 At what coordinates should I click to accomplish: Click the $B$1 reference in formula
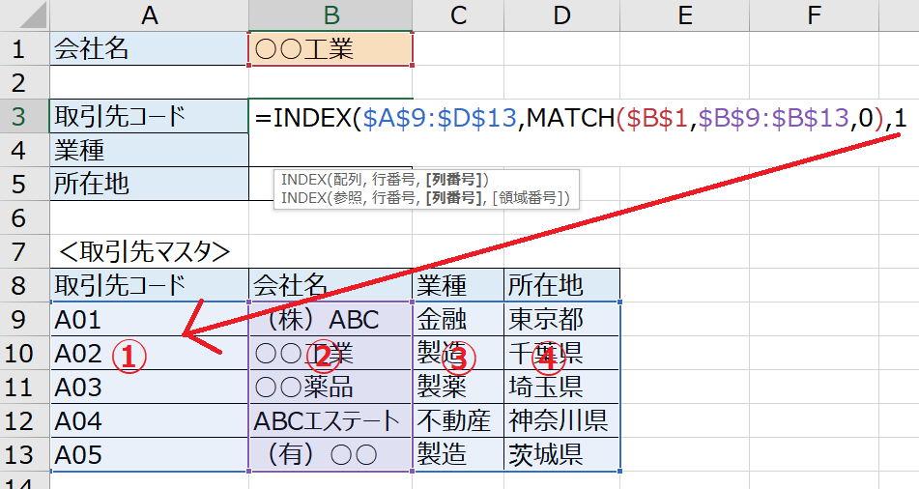656,118
